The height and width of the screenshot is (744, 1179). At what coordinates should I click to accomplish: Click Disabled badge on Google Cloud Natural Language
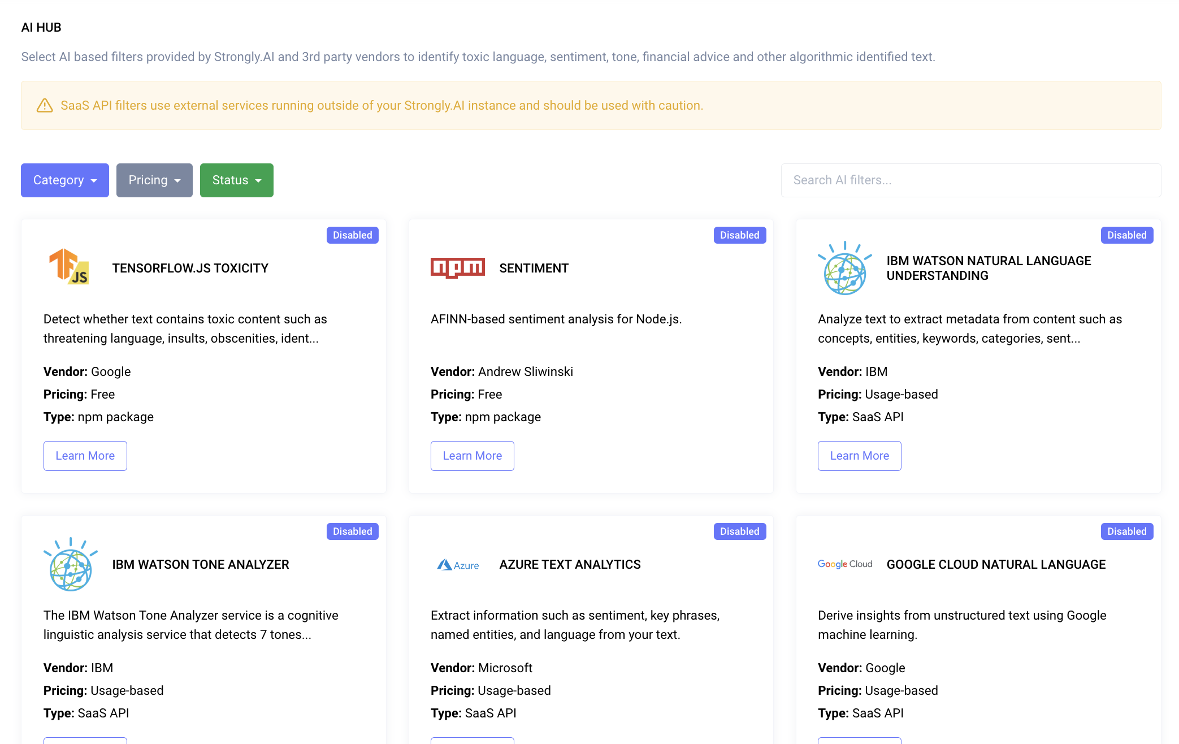1127,531
